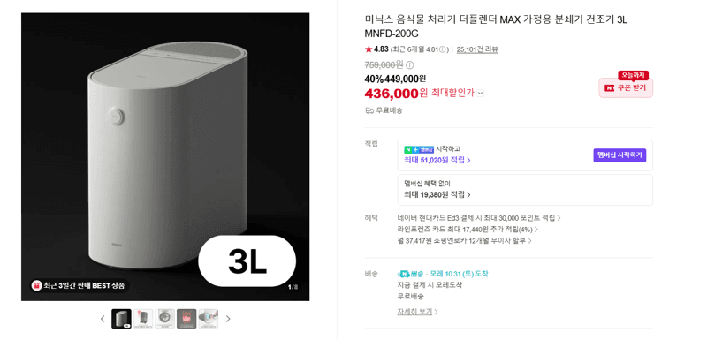Viewport: 707px width, 340px height.
Task: Open 라인프렌즈 카드 추가 적립 benefit
Action: pyautogui.click(x=468, y=230)
